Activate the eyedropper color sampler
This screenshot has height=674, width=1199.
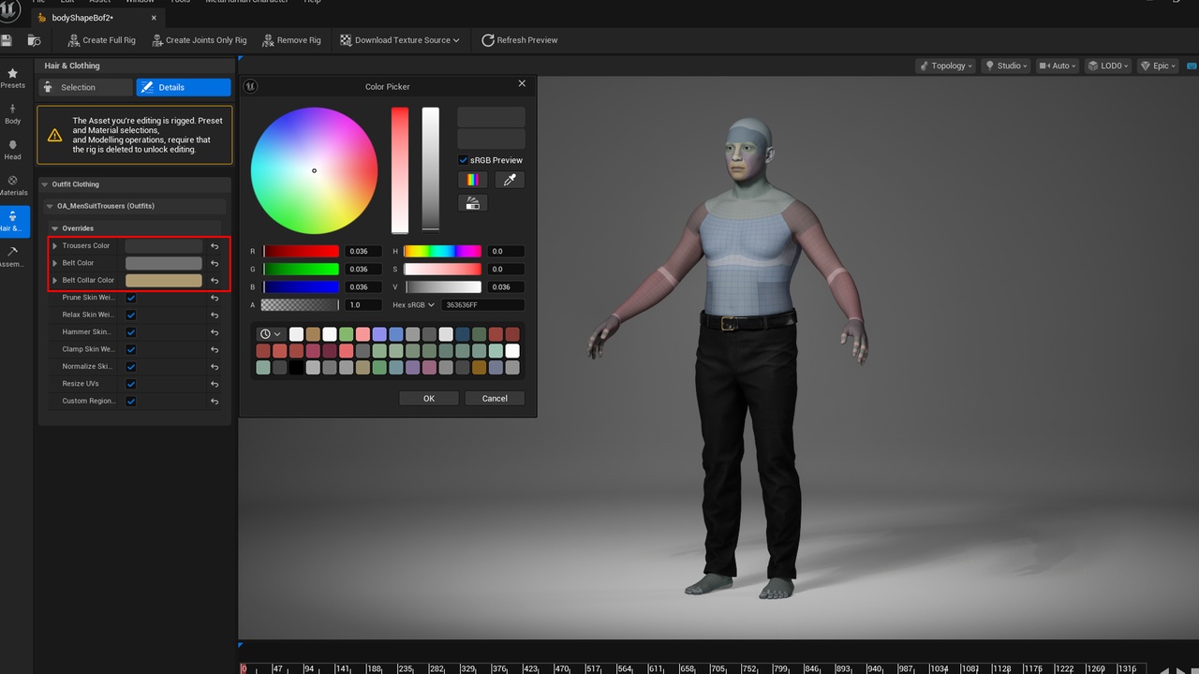(x=510, y=180)
